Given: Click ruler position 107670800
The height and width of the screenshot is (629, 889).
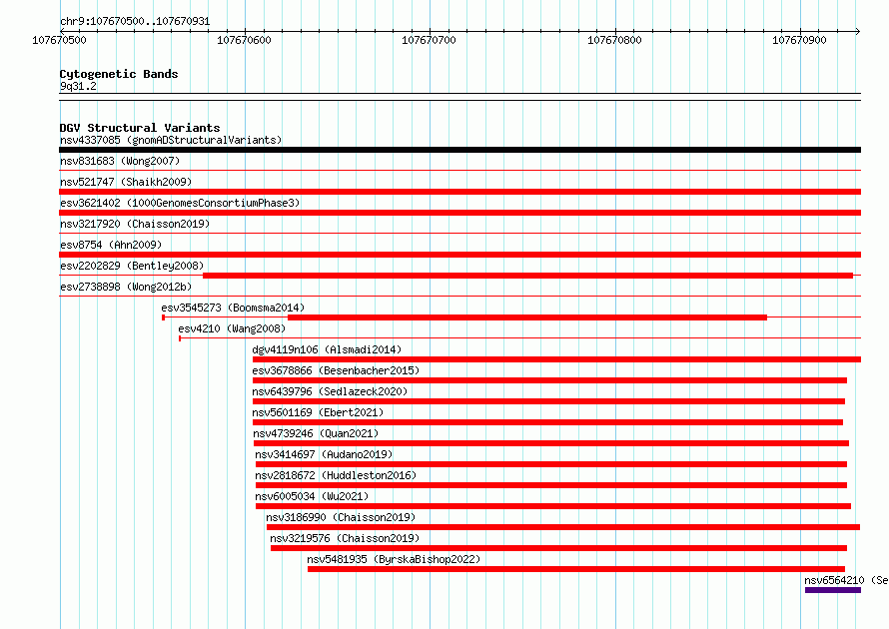Looking at the screenshot, I should pos(614,40).
